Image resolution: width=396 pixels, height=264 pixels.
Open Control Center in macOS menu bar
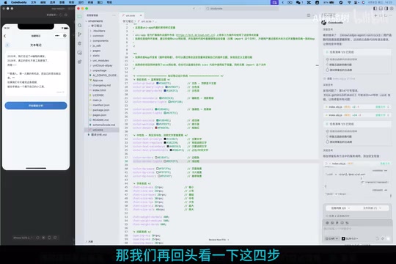pos(356,2)
